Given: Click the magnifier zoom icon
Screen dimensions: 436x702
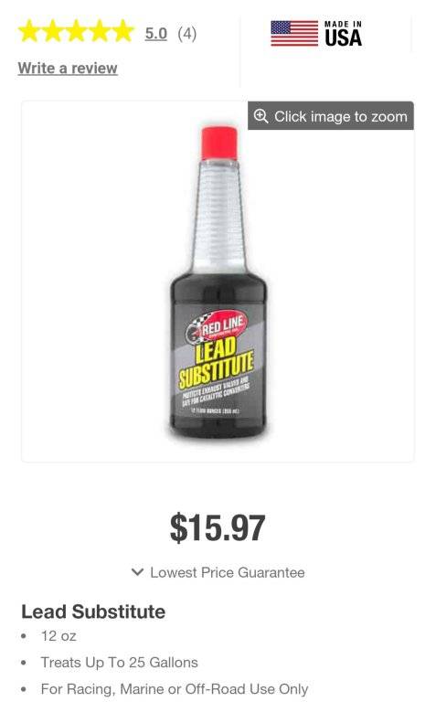Looking at the screenshot, I should (x=261, y=116).
